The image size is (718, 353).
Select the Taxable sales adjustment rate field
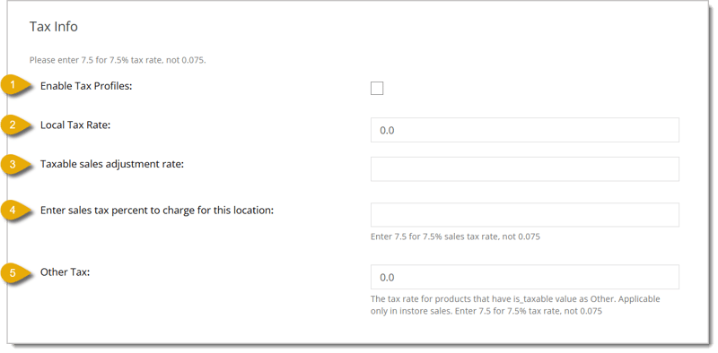pyautogui.click(x=525, y=169)
